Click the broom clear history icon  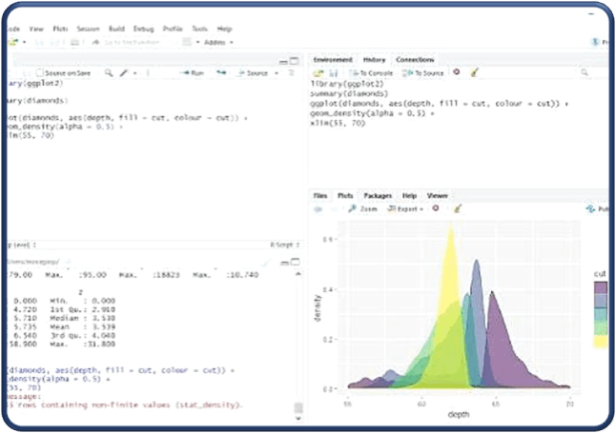[475, 72]
